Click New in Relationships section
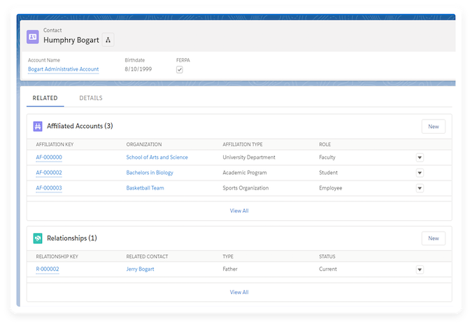The height and width of the screenshot is (326, 472). (433, 238)
